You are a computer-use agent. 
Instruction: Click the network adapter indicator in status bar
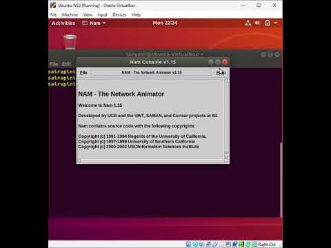point(208,245)
